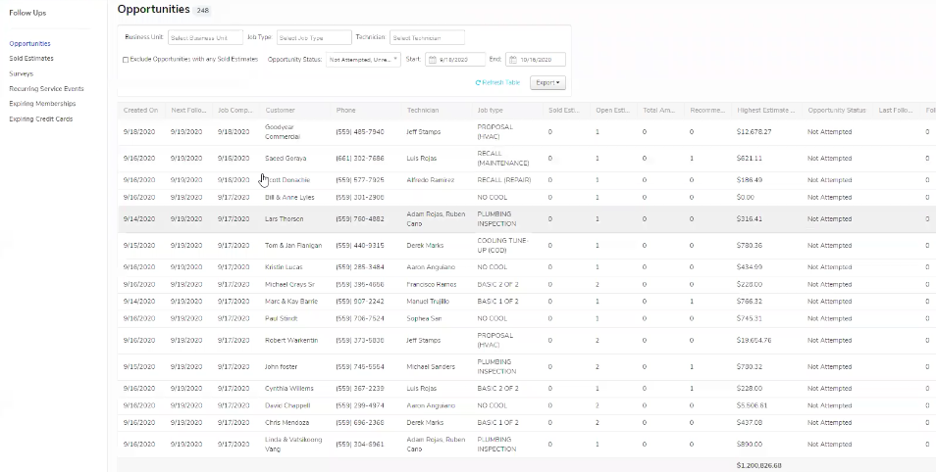Click the COOLING TUNE-UP (COD) job type
Viewport: 936px width, 472px height.
(502, 246)
